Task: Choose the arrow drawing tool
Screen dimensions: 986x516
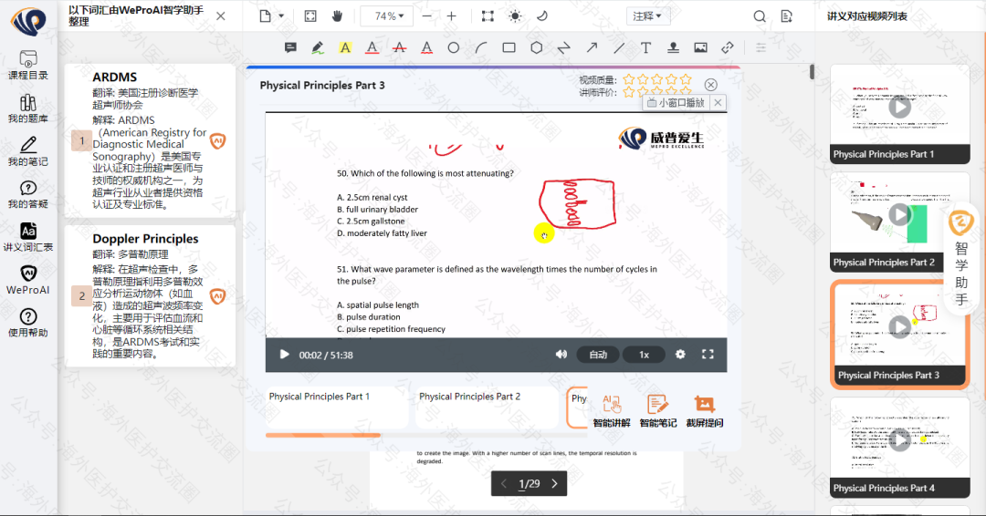Action: 592,47
